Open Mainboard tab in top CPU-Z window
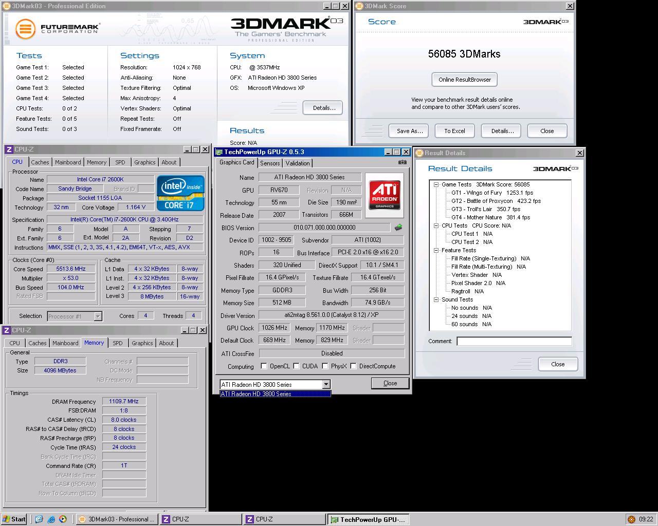658x526 pixels. (68, 162)
